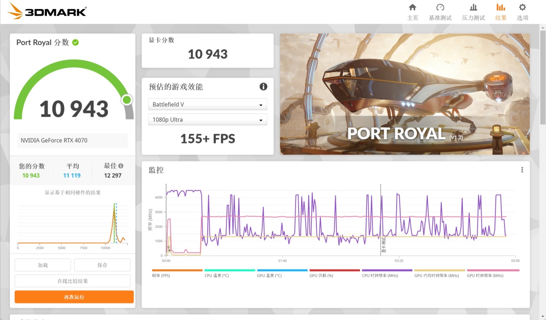Click the green validated checkmark icon
This screenshot has width=546, height=320.
coord(76,43)
